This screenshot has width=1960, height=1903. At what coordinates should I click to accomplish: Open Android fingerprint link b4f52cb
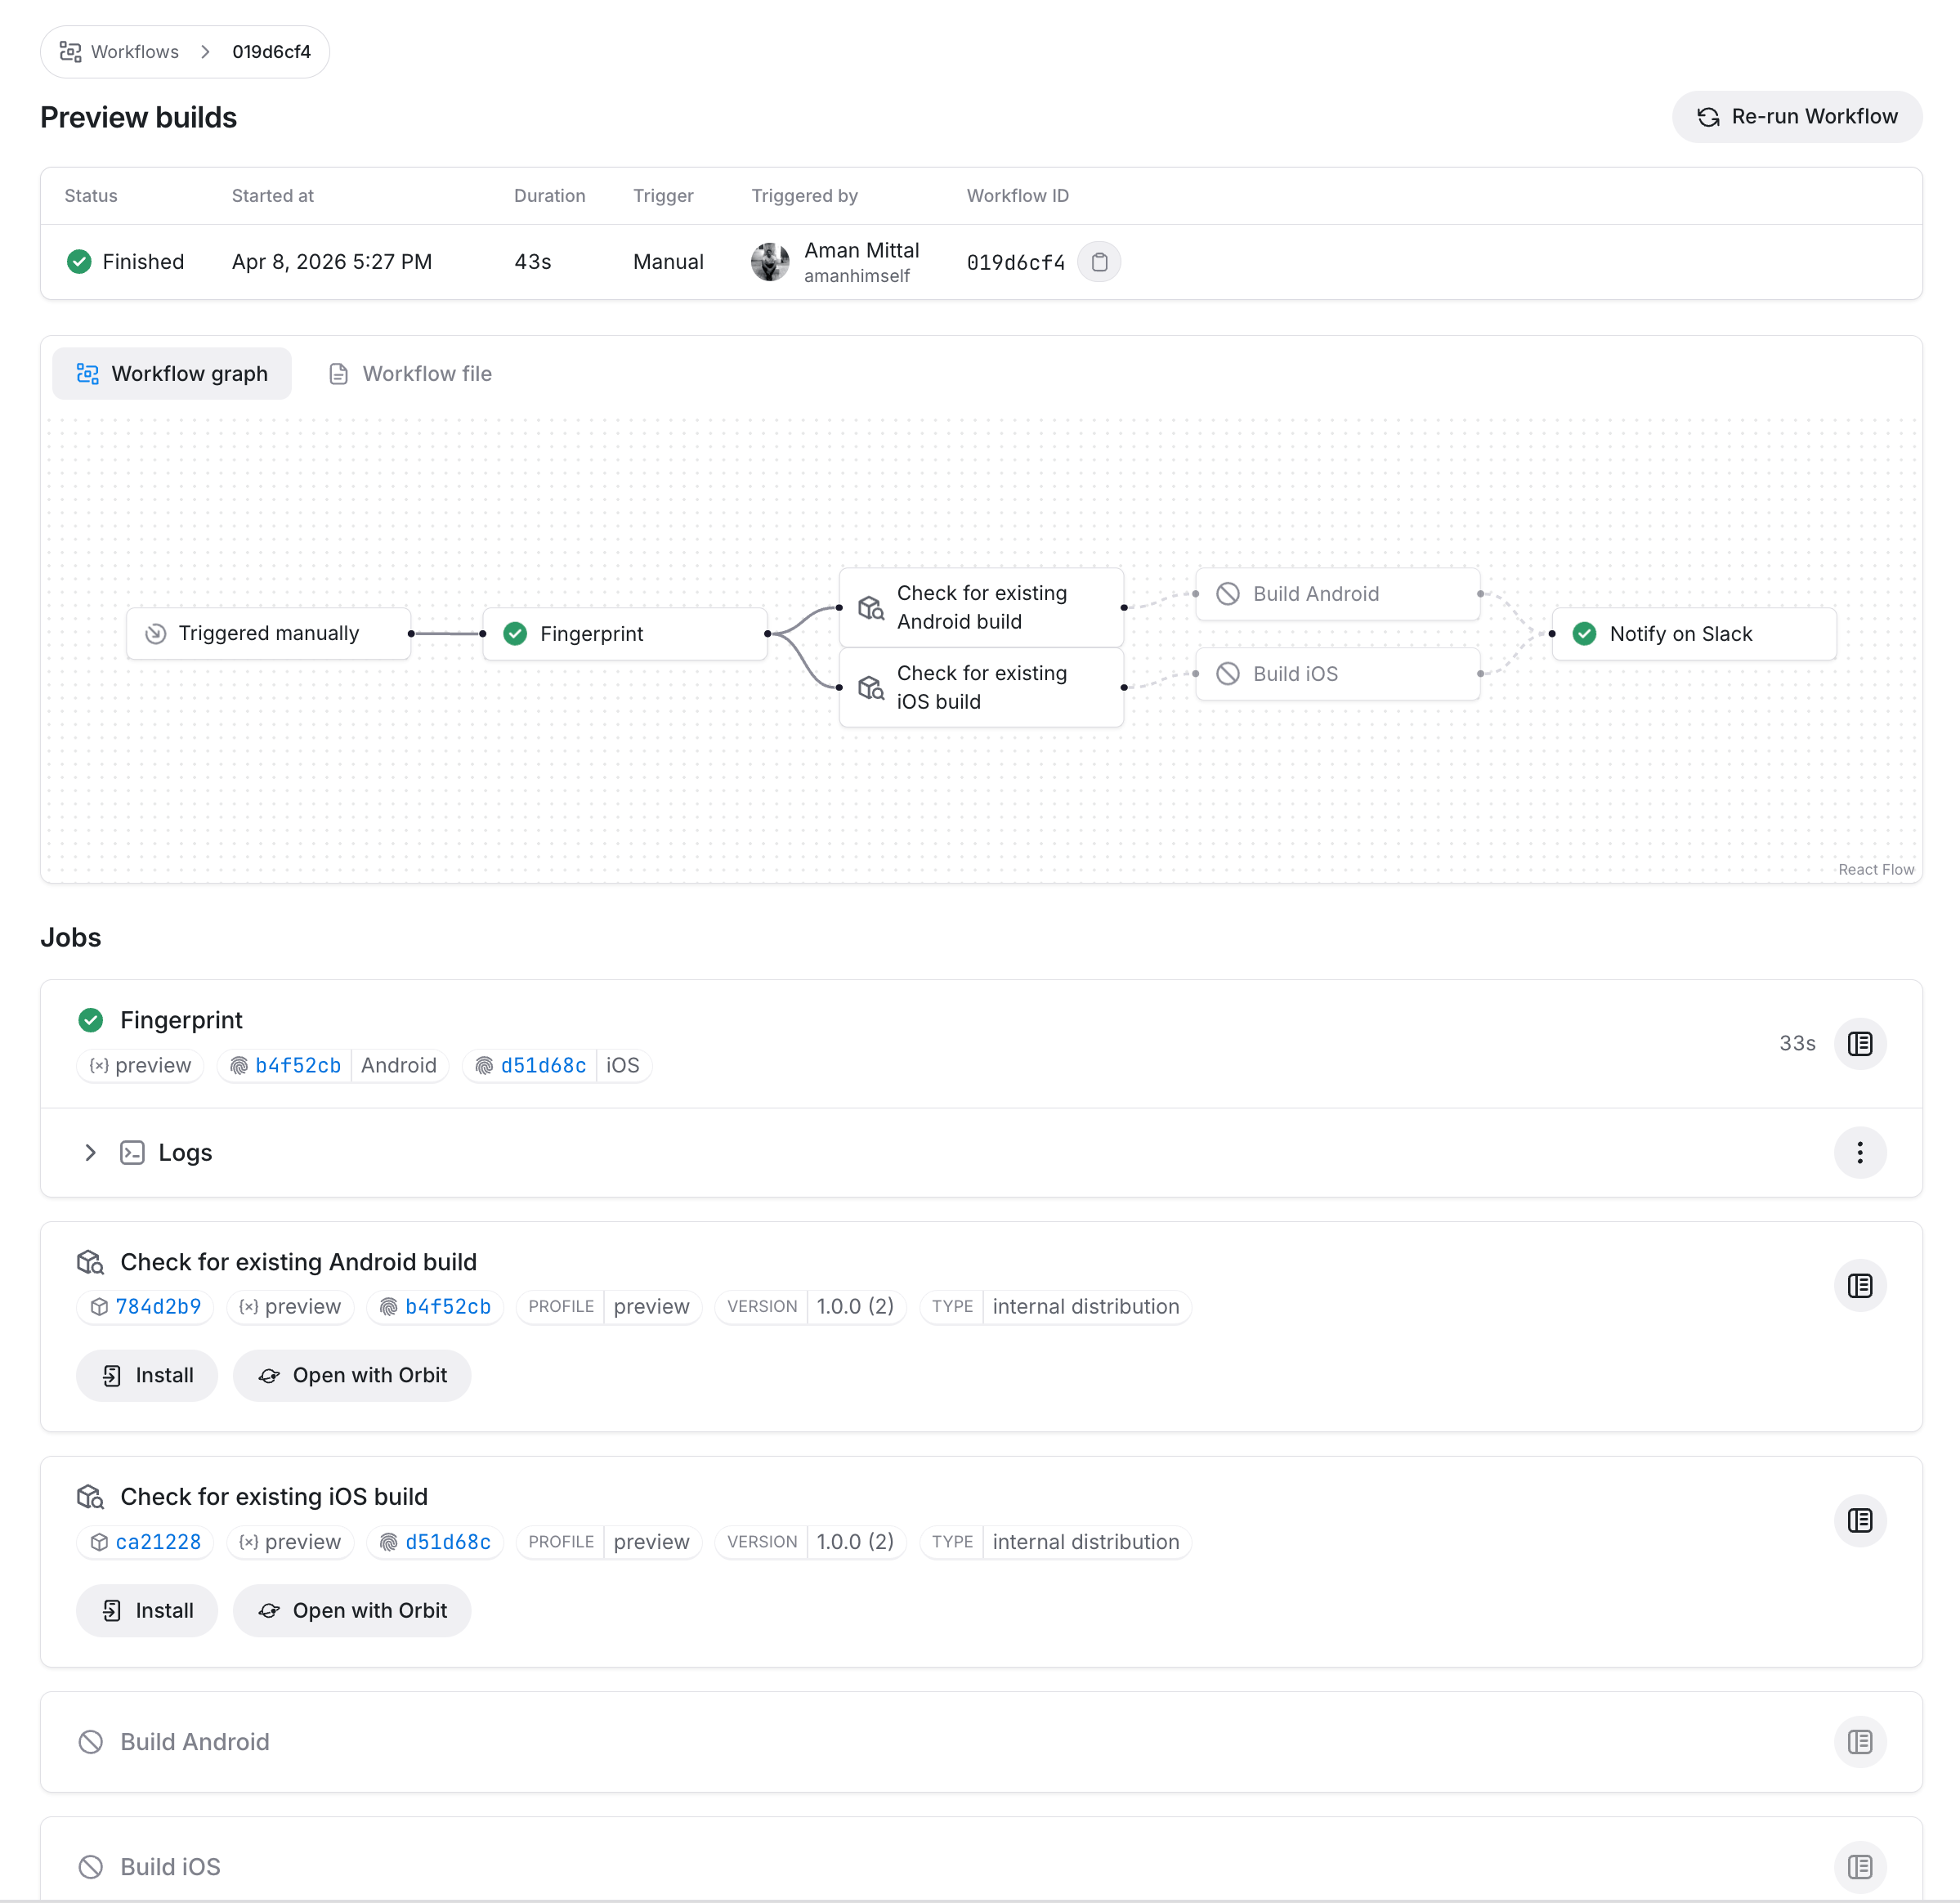[298, 1066]
